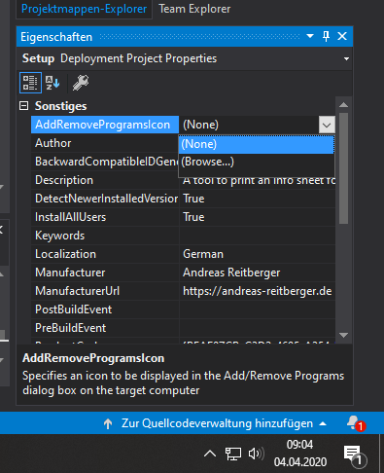384x473 pixels.
Task: Sort properties alphabetically with A-Z icon
Action: click(52, 83)
